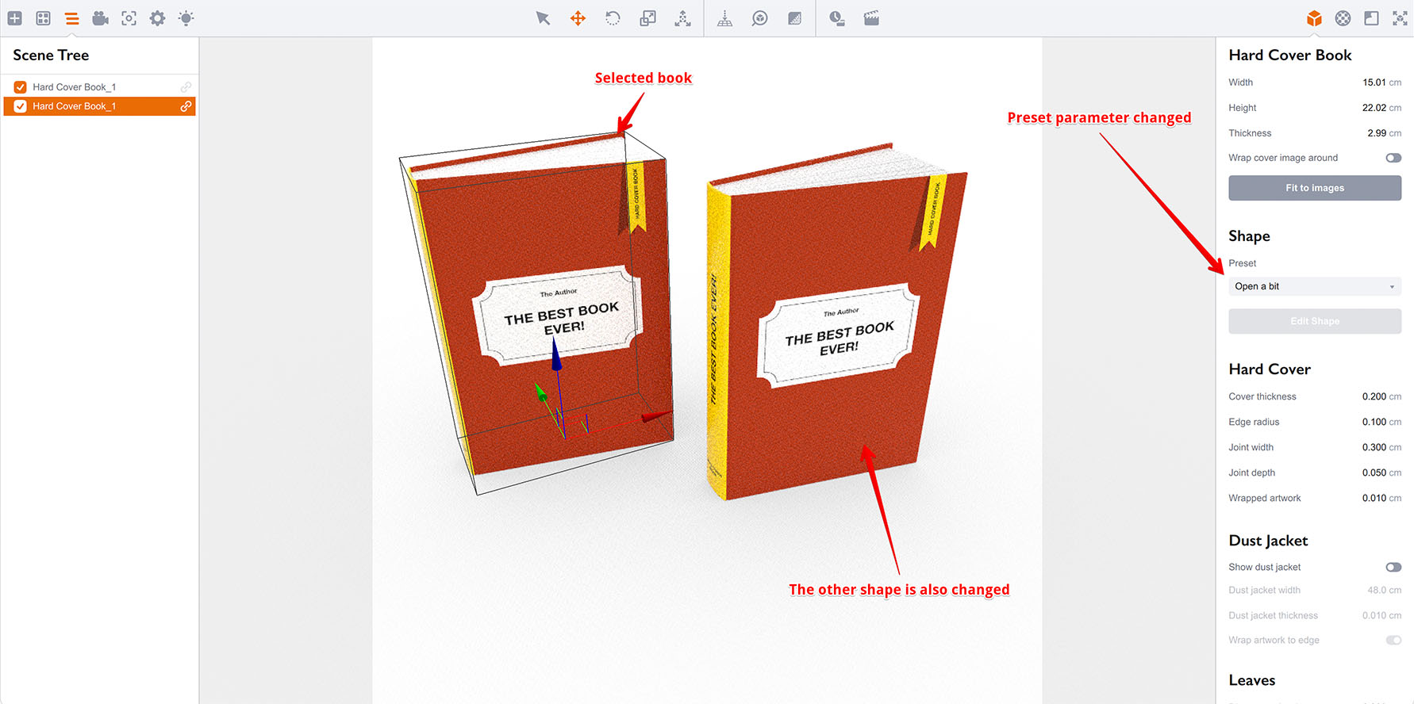Switch to the orange cube object properties tab
The width and height of the screenshot is (1414, 704).
(1314, 18)
